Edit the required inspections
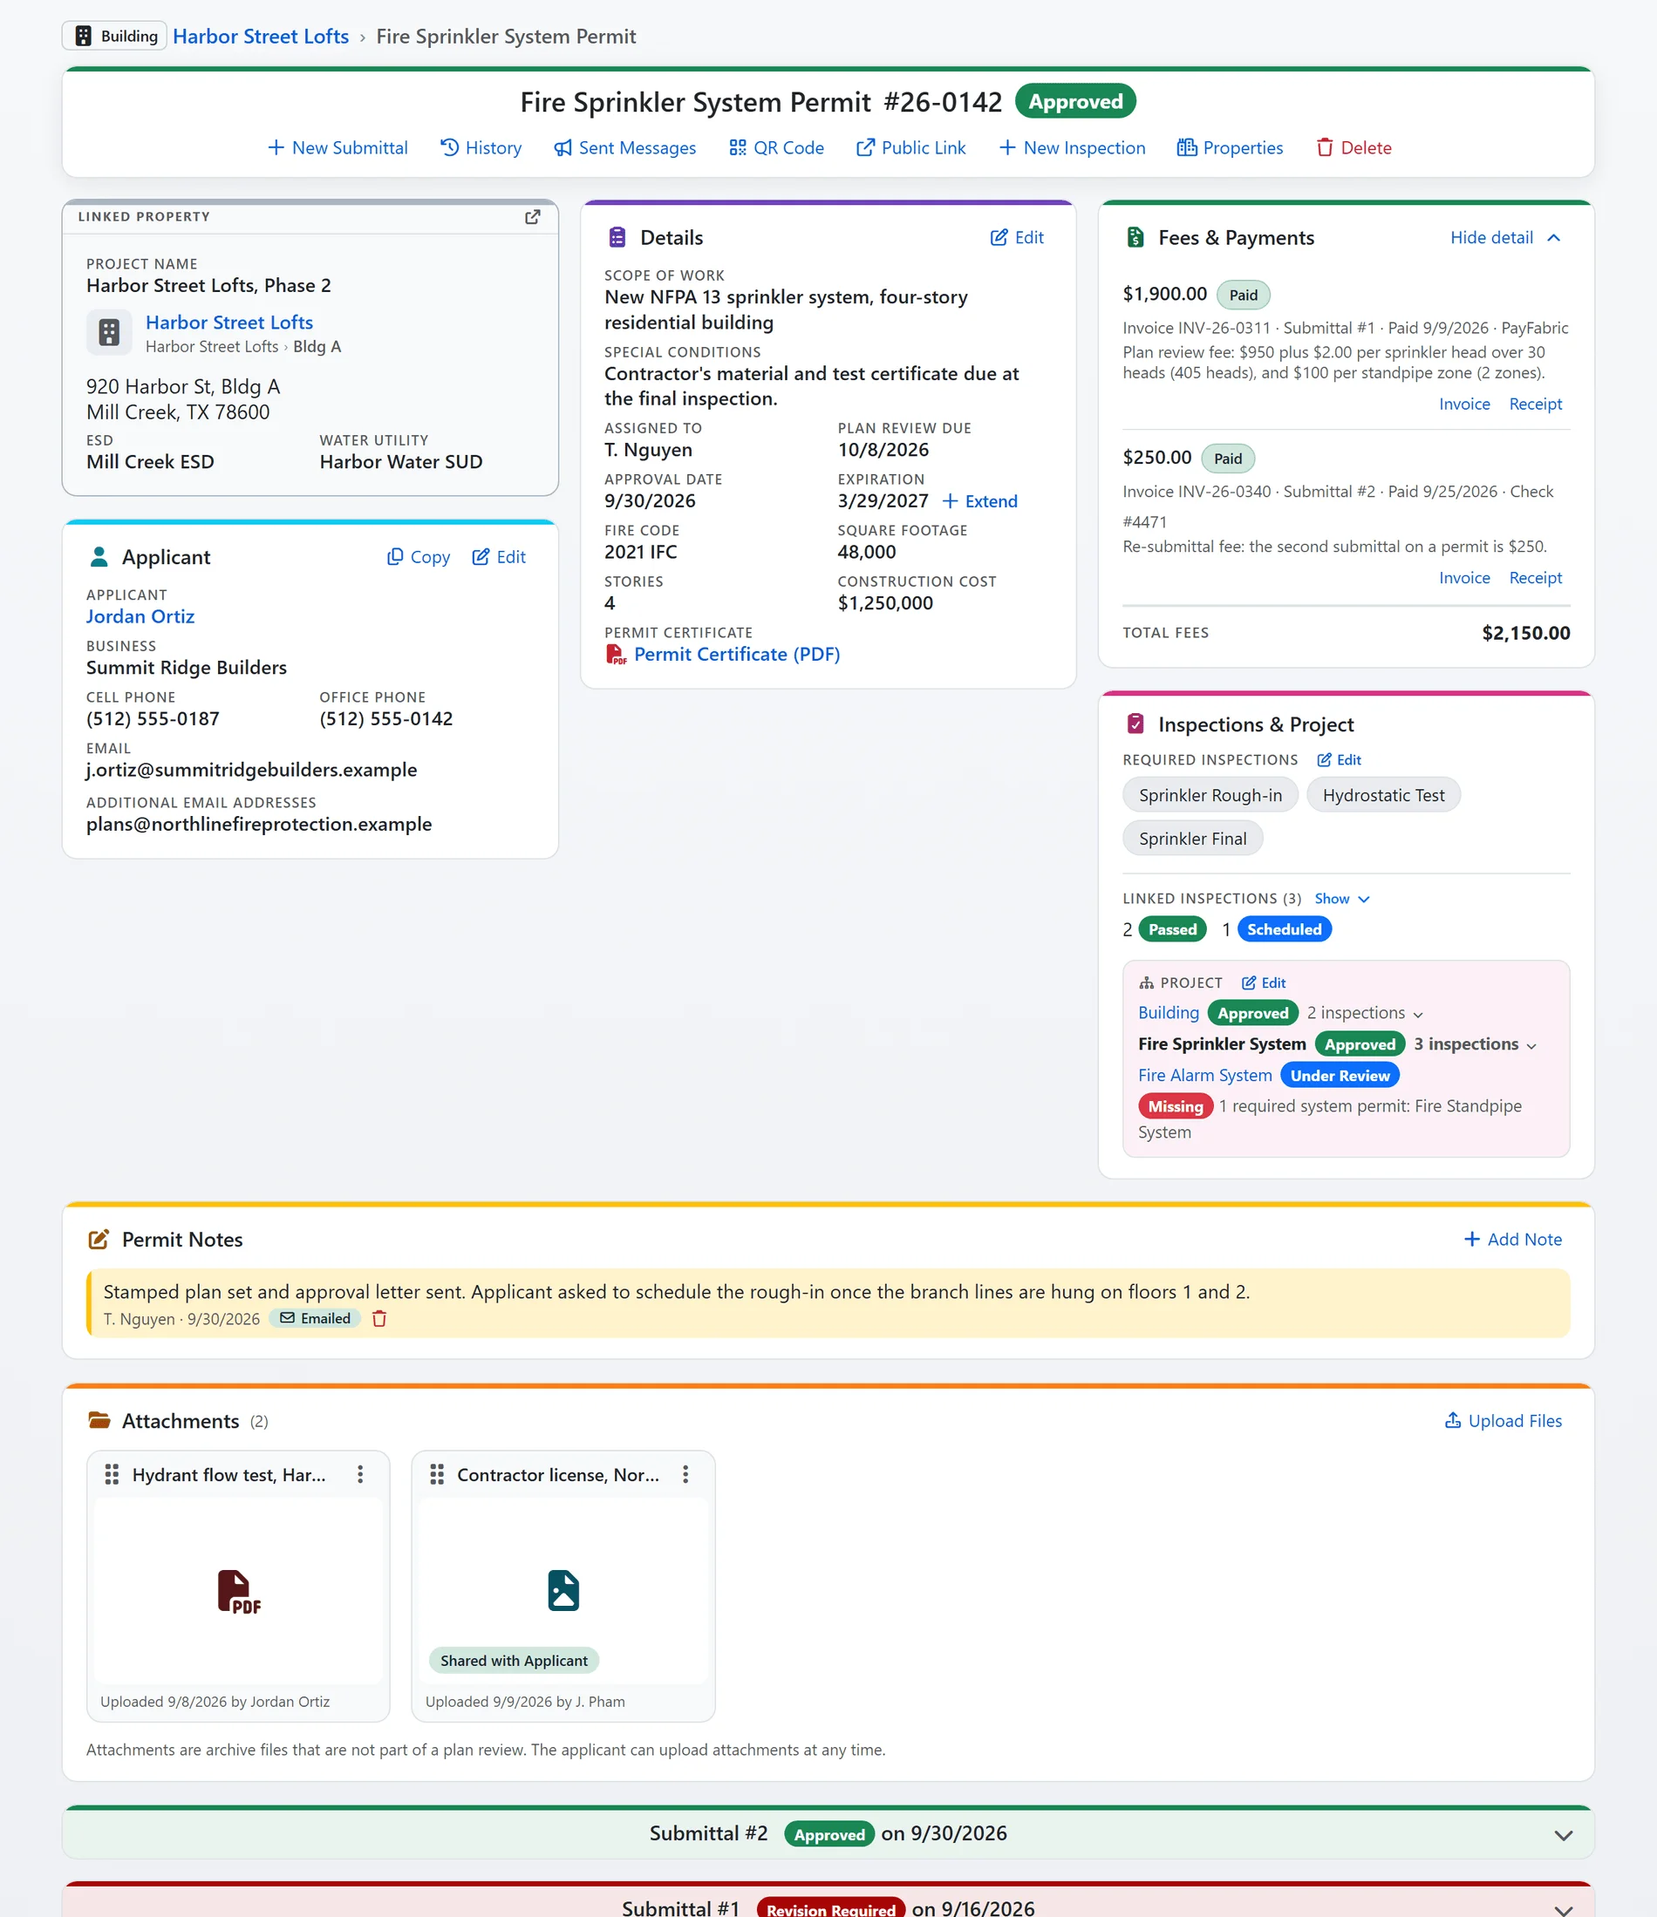 1340,759
